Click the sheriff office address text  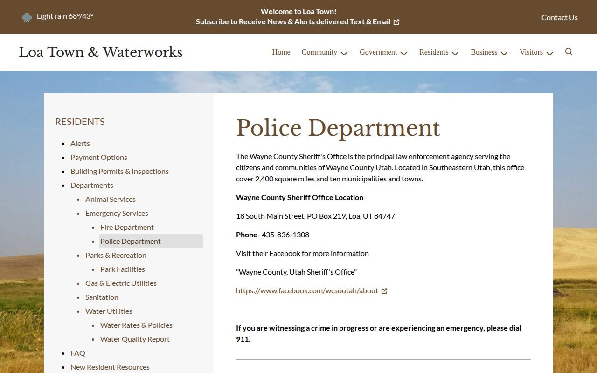pyautogui.click(x=315, y=216)
